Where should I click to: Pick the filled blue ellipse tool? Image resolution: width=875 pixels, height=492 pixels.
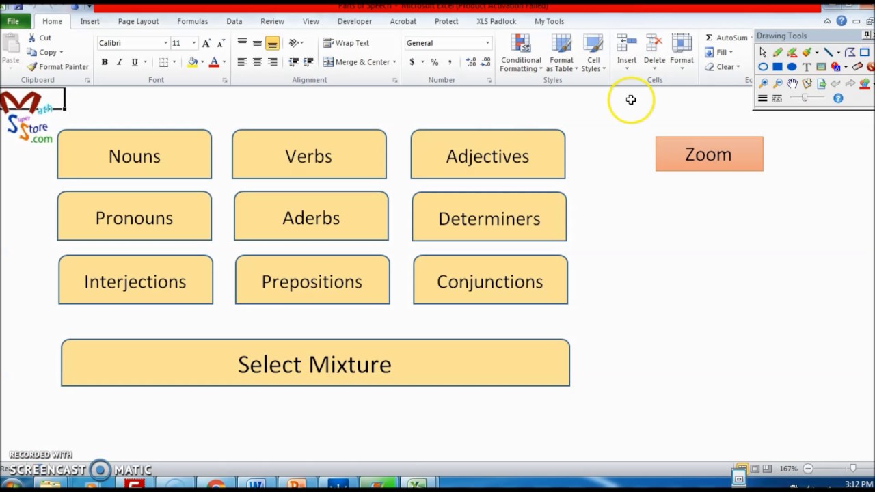792,67
